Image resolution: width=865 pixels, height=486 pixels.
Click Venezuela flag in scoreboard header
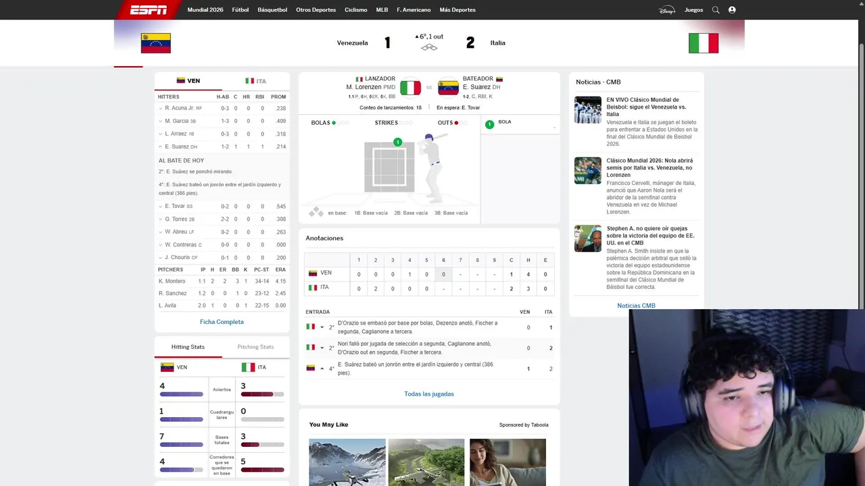[155, 43]
